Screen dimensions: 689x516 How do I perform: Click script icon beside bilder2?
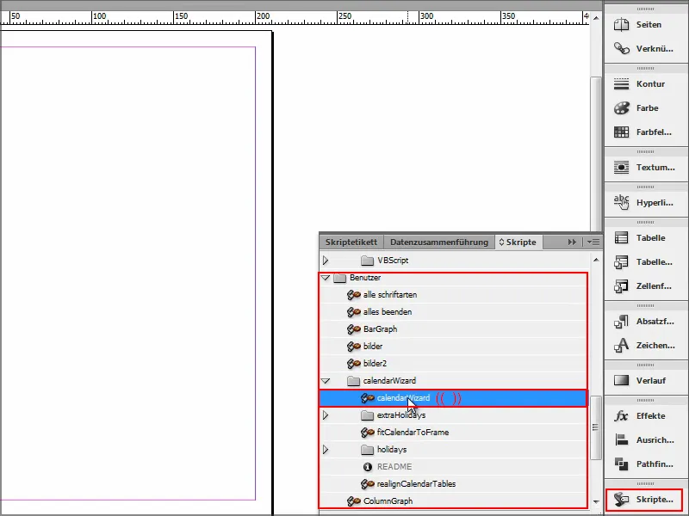[354, 363]
